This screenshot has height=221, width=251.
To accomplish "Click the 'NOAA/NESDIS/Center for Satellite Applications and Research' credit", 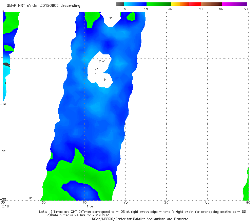I will click(140, 219).
